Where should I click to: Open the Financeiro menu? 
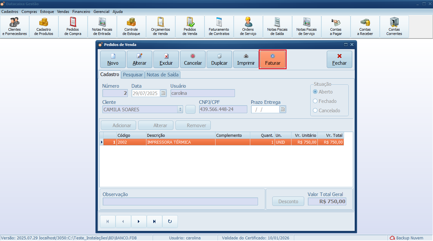point(81,12)
